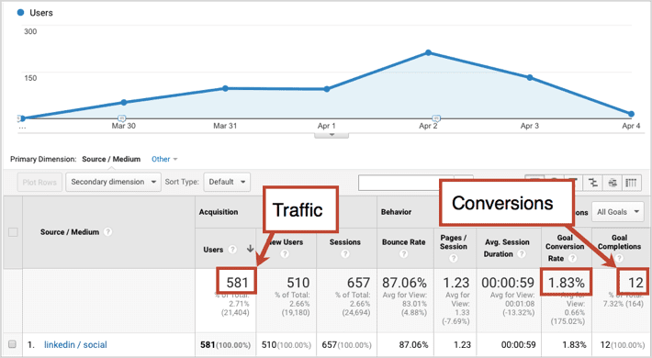The width and height of the screenshot is (652, 358).
Task: Select Source / Medium primary dimension
Action: 111,159
